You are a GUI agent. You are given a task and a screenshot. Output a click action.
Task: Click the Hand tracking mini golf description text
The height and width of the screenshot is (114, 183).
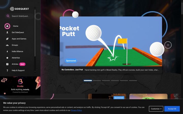(x=122, y=70)
